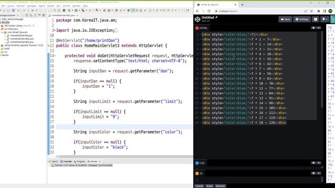Open the Refactor menu in Eclipse
The image size is (335, 188).
21,6
